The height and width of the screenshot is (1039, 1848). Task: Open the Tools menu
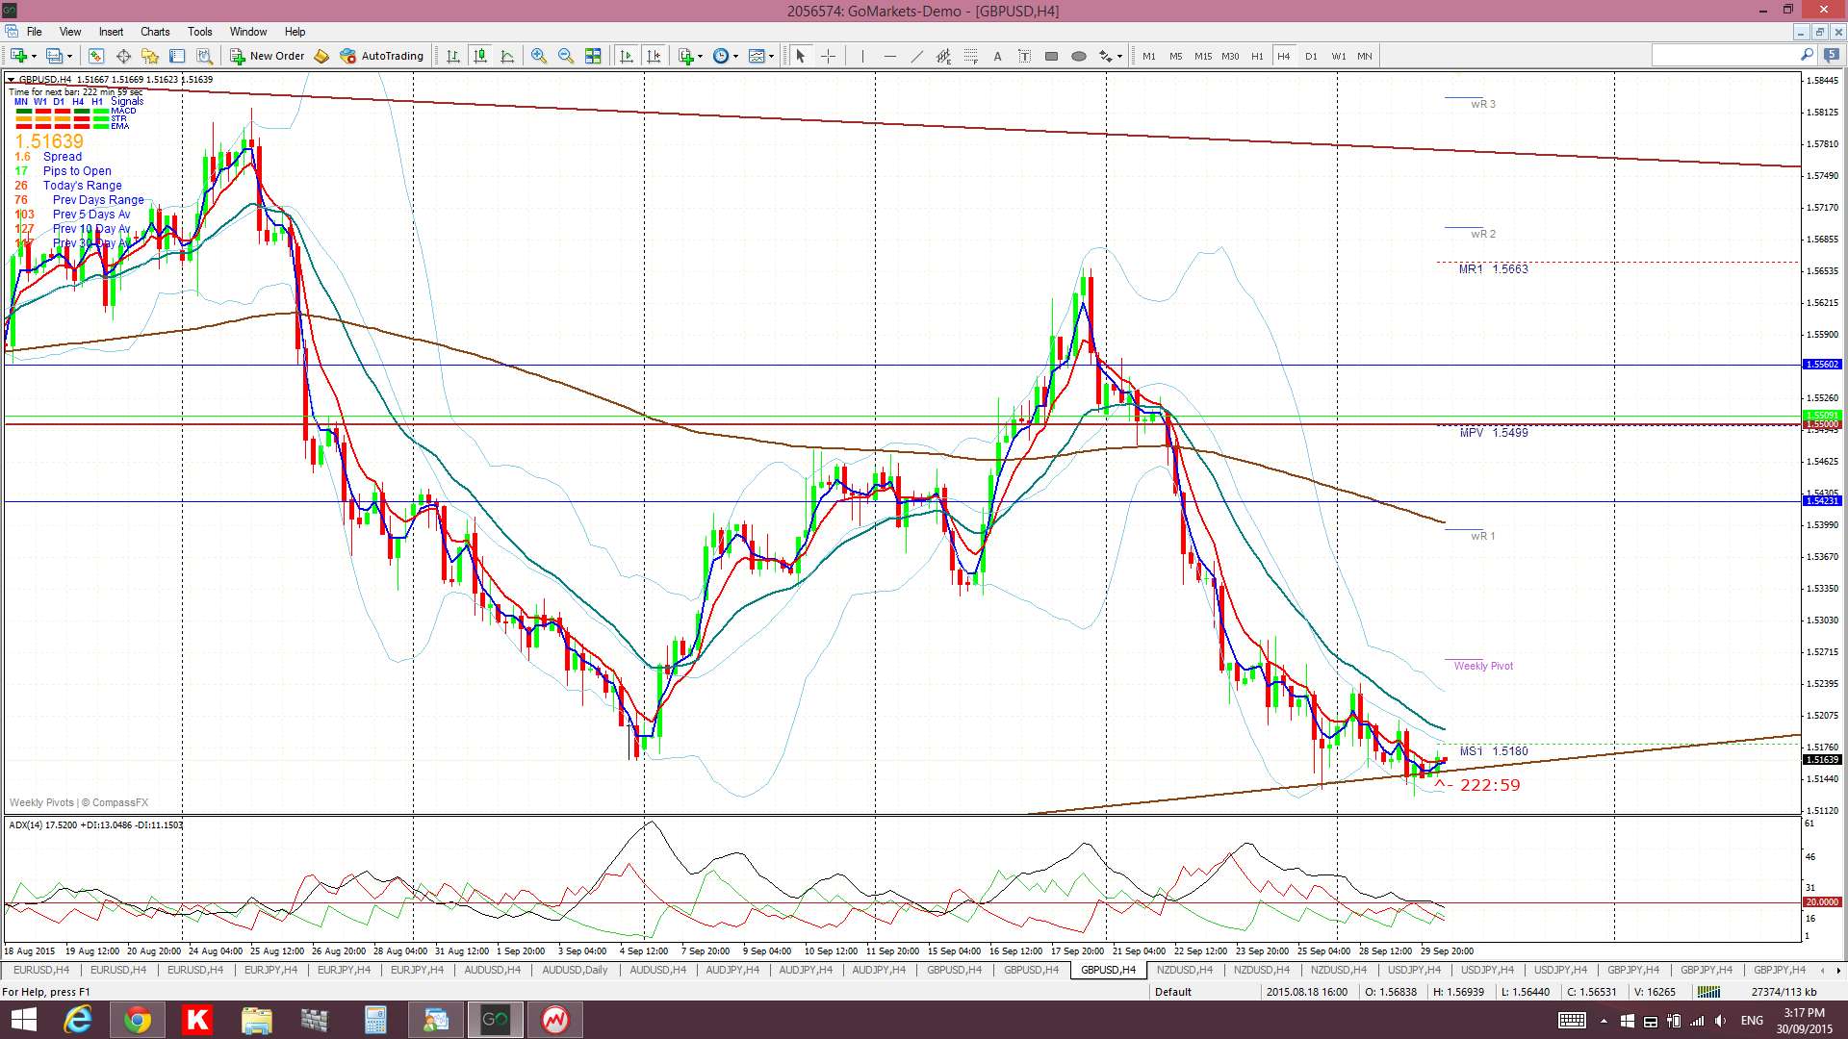click(x=200, y=32)
